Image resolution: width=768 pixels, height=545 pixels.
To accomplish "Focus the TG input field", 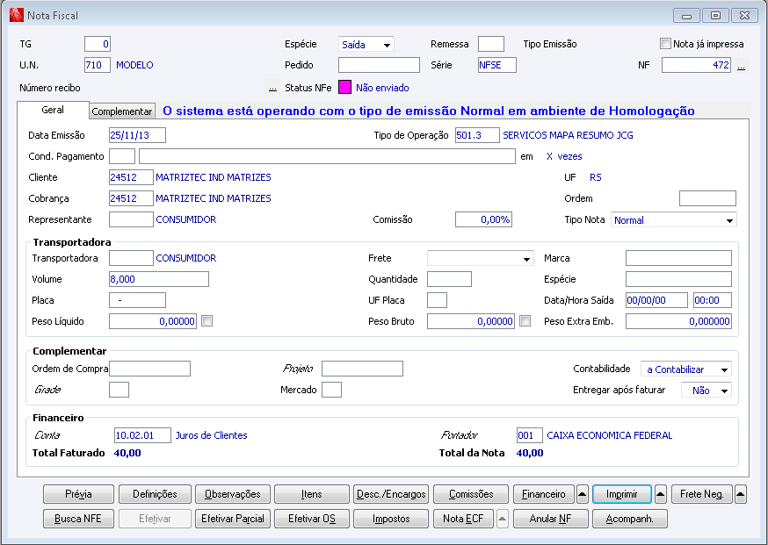I will pyautogui.click(x=98, y=44).
